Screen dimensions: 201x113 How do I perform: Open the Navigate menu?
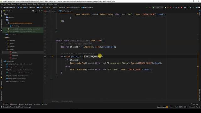[14, 4]
